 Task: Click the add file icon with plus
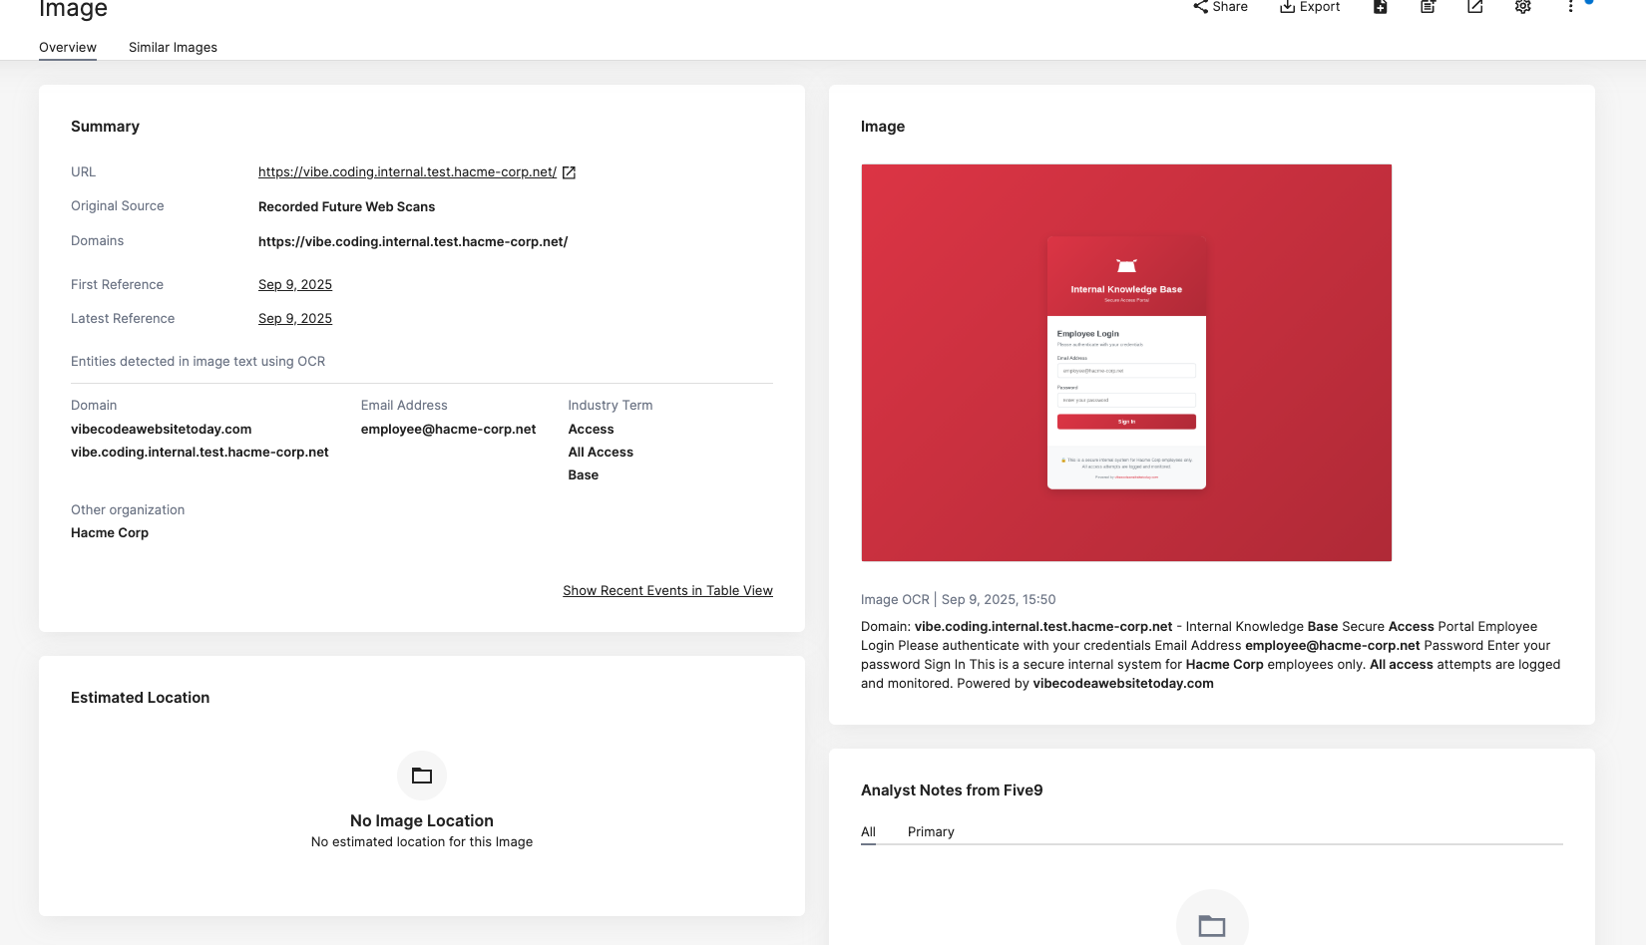(x=1381, y=7)
